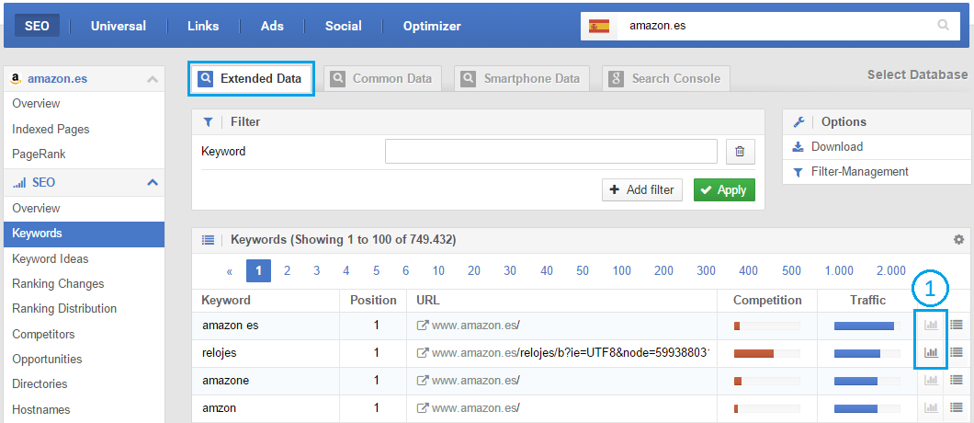Open the Select Database dropdown
Image resolution: width=974 pixels, height=423 pixels.
point(917,74)
